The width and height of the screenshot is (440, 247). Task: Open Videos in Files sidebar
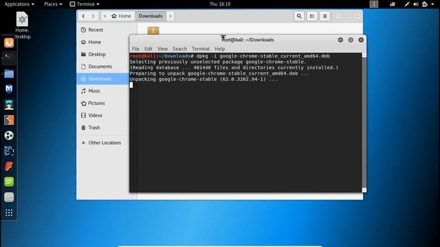(102, 115)
